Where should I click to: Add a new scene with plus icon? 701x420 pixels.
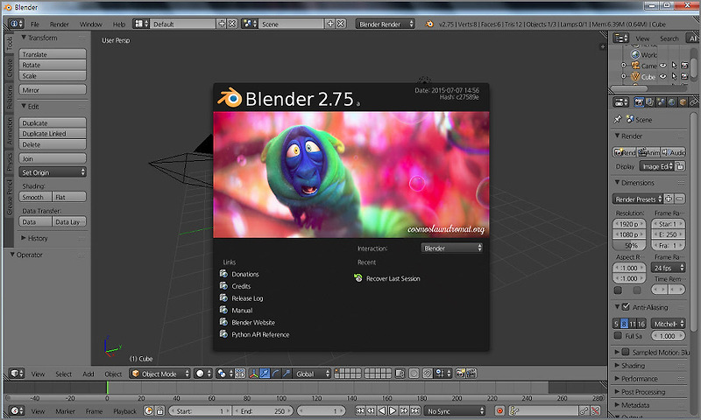(330, 24)
